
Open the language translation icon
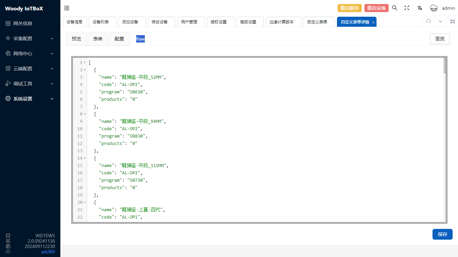click(419, 8)
